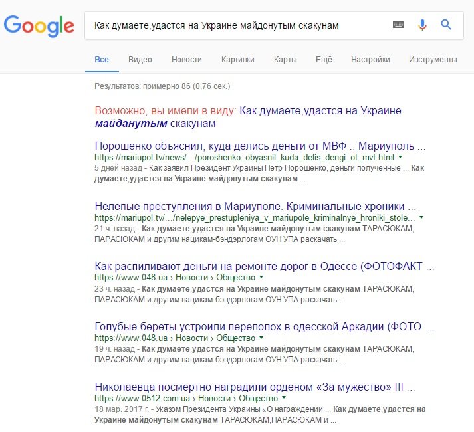Open Инструменты search tools
474x432 pixels.
433,60
